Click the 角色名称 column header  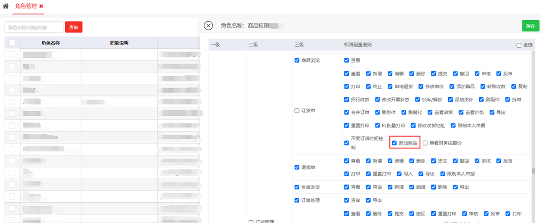(50, 43)
